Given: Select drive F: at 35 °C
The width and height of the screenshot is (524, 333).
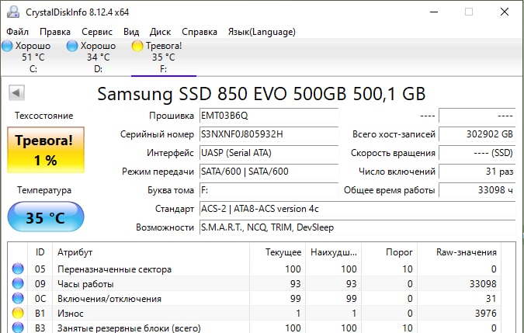Looking at the screenshot, I should (164, 57).
